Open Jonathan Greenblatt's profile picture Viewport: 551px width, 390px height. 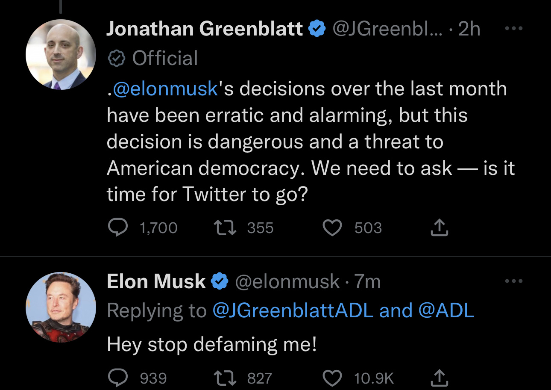(61, 54)
